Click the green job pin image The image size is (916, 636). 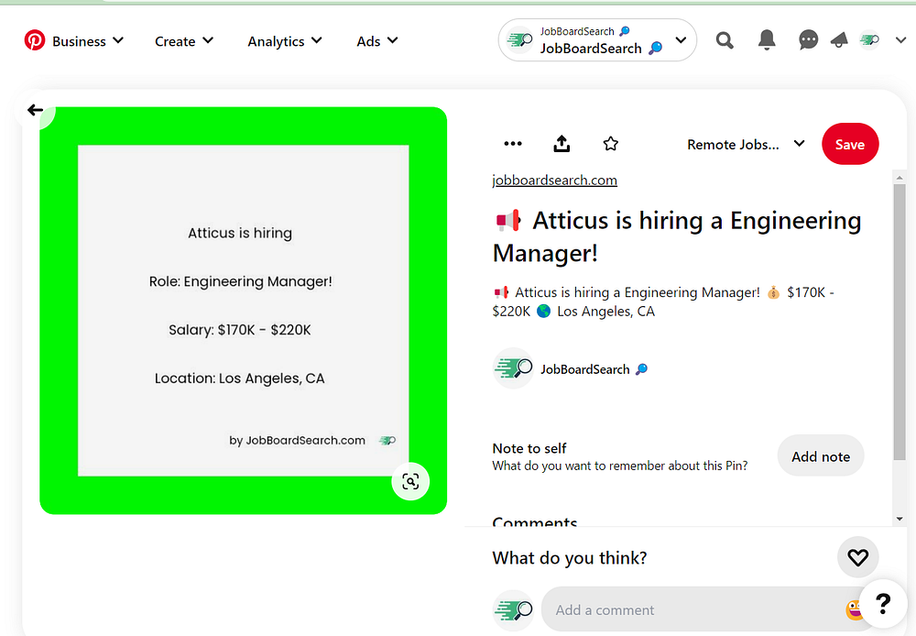coord(243,311)
